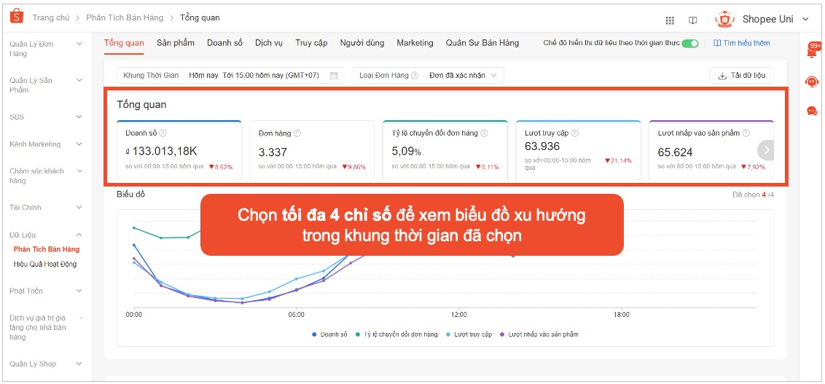The width and height of the screenshot is (825, 384).
Task: Open Phân Tích Bán Hàng in sidebar
Action: [47, 248]
